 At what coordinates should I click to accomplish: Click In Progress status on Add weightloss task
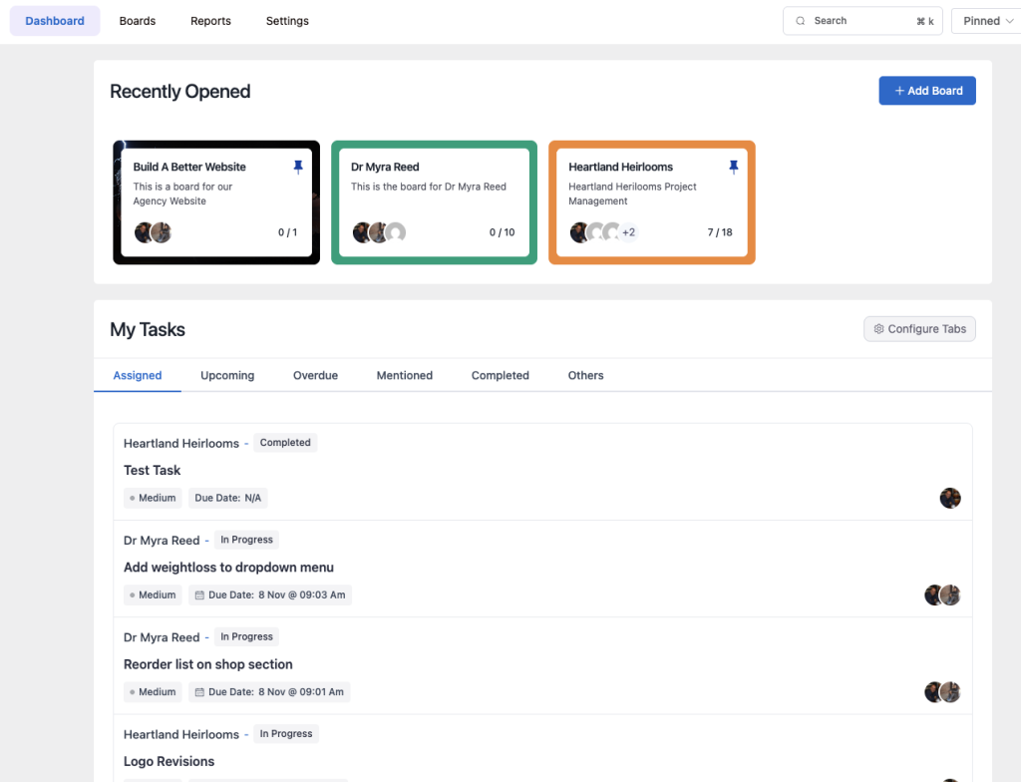coord(246,540)
